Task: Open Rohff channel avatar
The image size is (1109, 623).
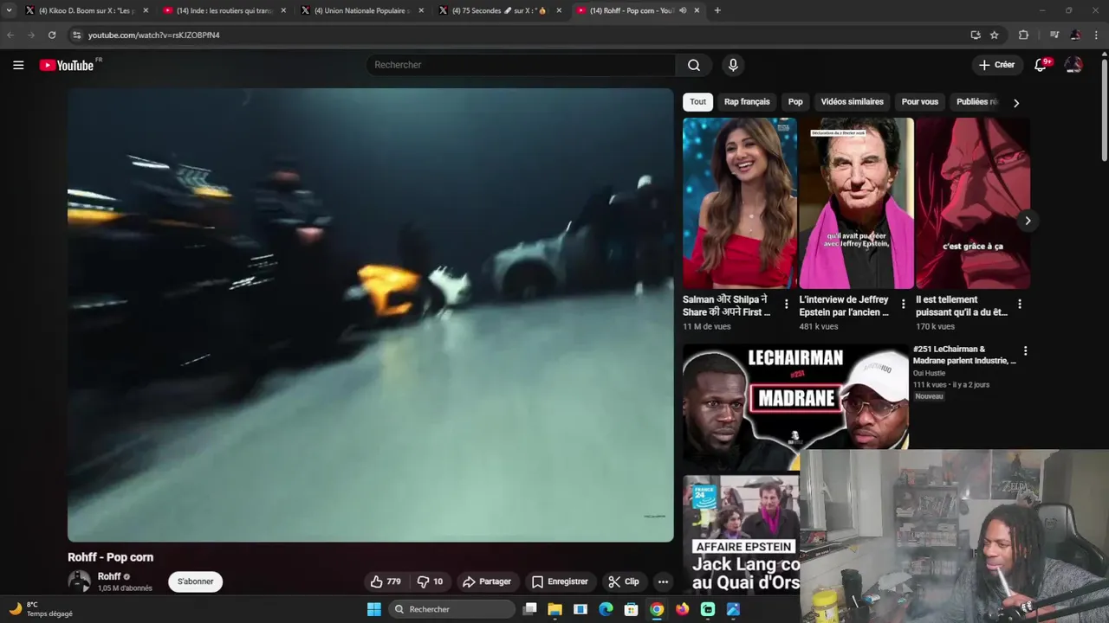Action: tap(79, 581)
